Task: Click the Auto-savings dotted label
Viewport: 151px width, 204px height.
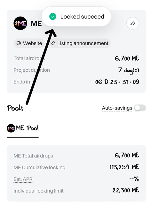Action: point(117,108)
